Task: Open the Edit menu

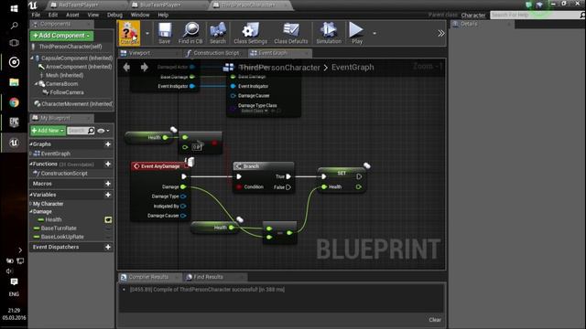Action: pyautogui.click(x=53, y=15)
